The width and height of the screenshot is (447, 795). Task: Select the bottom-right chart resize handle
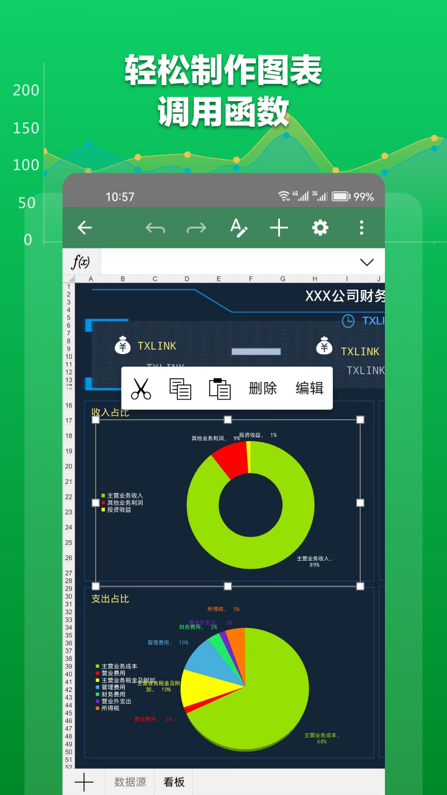click(360, 586)
